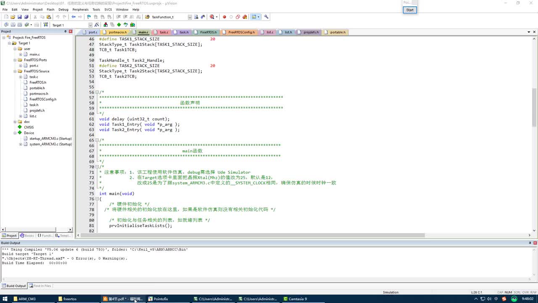This screenshot has width=538, height=303.
Task: Download code to flash via LOAD icon
Action: pyautogui.click(x=45, y=25)
